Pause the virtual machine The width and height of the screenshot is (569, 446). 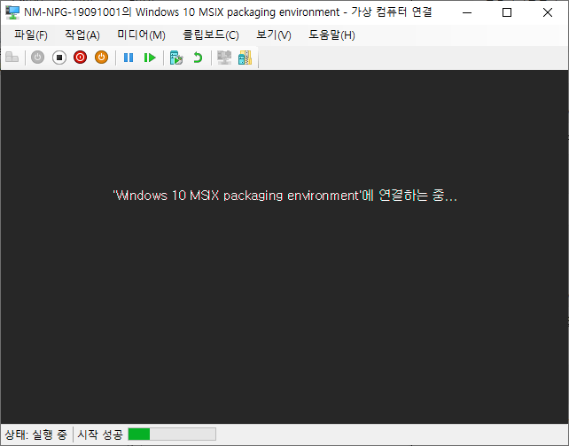[129, 58]
